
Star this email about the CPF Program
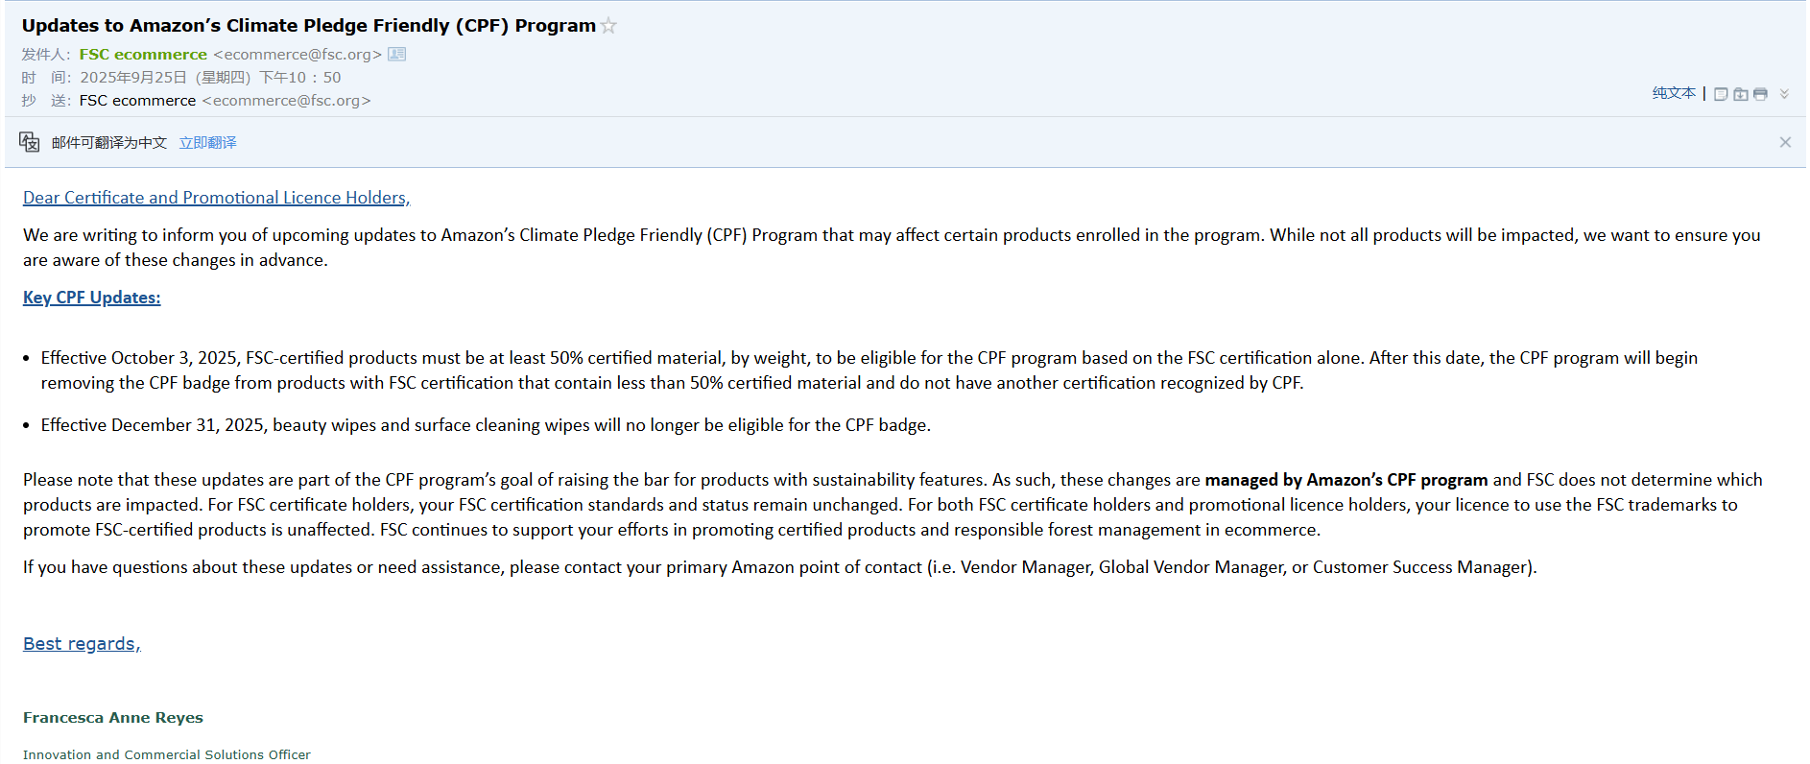(608, 26)
